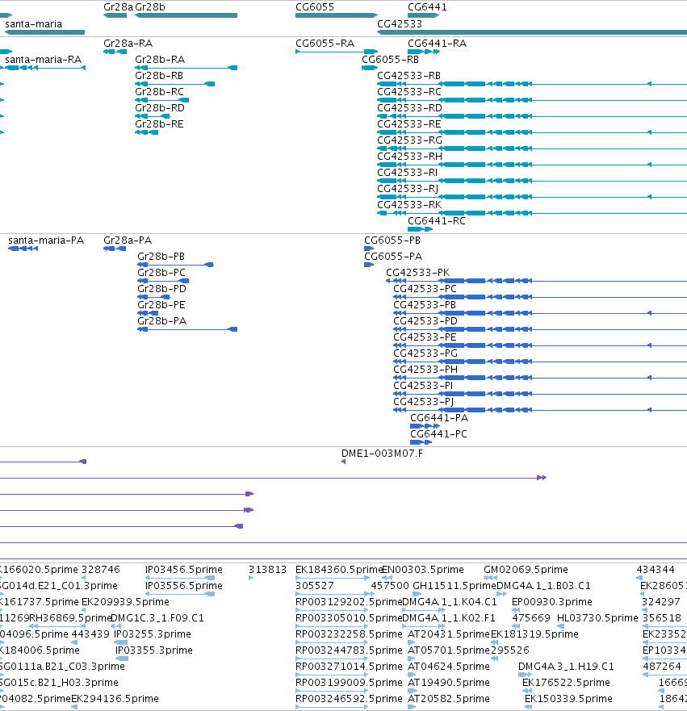Select the CG6441-RA transcript label
687x711 pixels.
[437, 44]
